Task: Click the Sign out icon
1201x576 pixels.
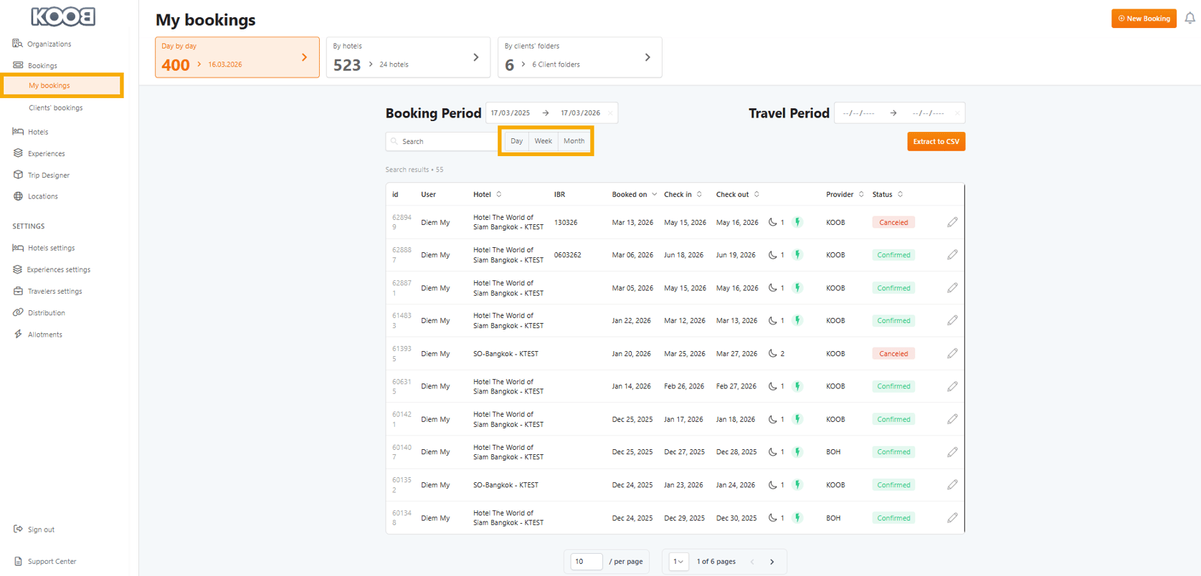Action: pyautogui.click(x=18, y=529)
